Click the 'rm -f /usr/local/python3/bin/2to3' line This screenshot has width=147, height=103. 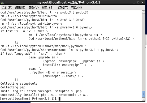[29, 16]
